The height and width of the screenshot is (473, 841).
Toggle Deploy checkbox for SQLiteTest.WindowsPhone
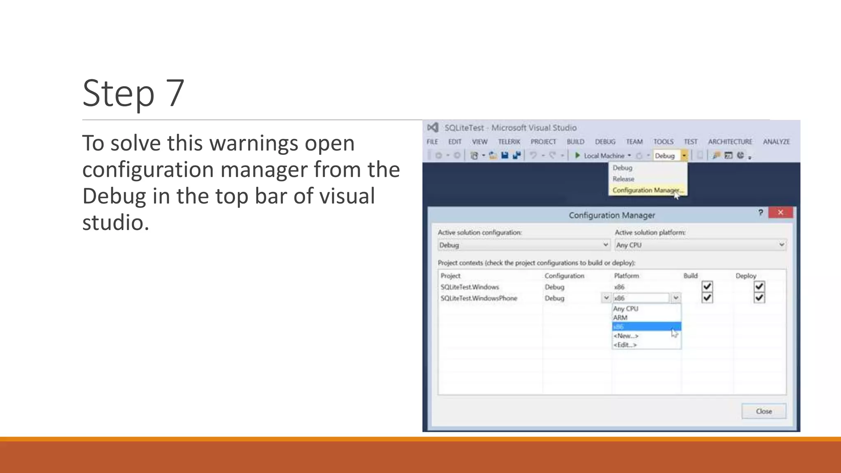tap(759, 298)
